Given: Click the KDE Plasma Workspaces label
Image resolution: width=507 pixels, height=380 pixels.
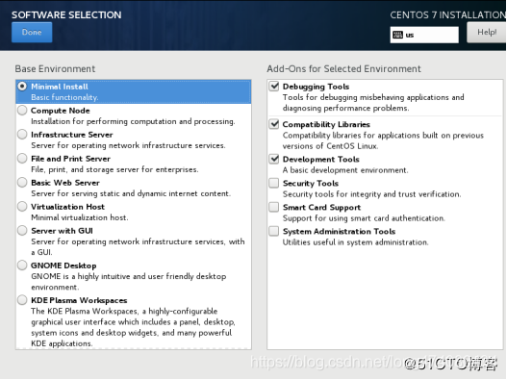Looking at the screenshot, I should 79,300.
